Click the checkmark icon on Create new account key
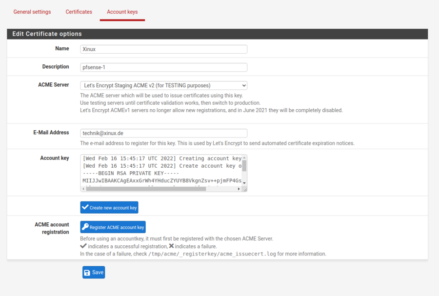The height and width of the screenshot is (296, 439). point(85,207)
